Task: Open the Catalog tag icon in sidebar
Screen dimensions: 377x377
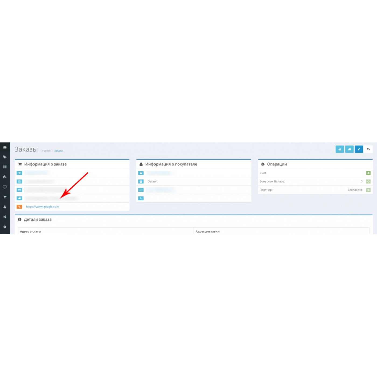Action: pos(5,157)
